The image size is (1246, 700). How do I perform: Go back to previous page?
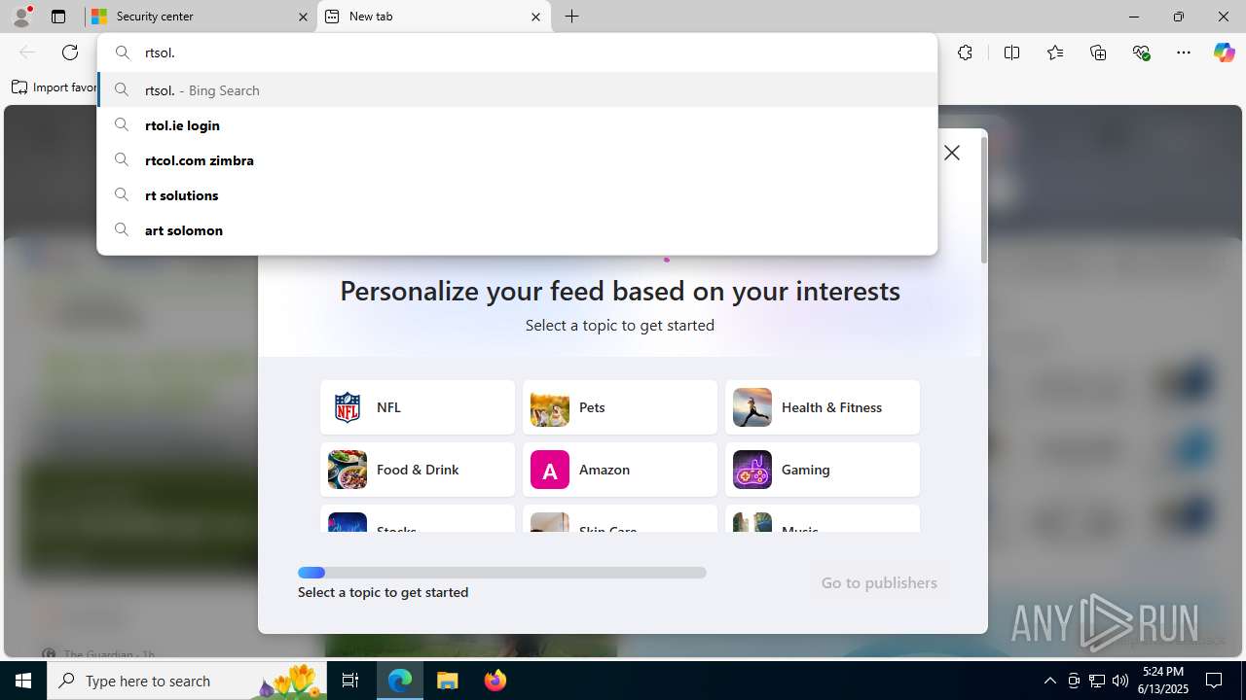pyautogui.click(x=27, y=52)
